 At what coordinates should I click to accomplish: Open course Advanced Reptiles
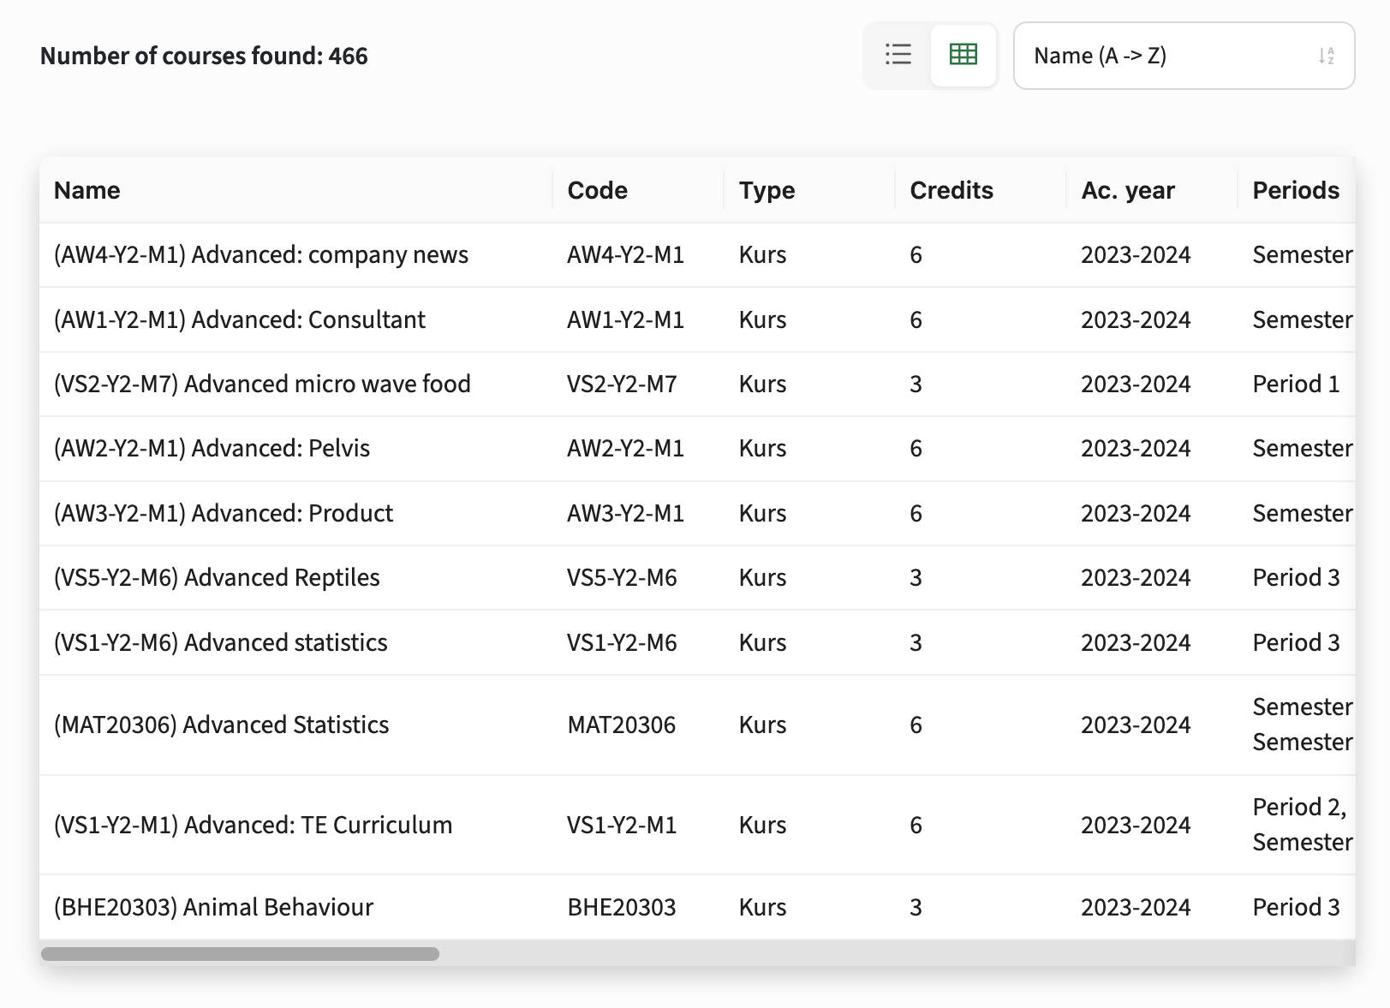(217, 578)
